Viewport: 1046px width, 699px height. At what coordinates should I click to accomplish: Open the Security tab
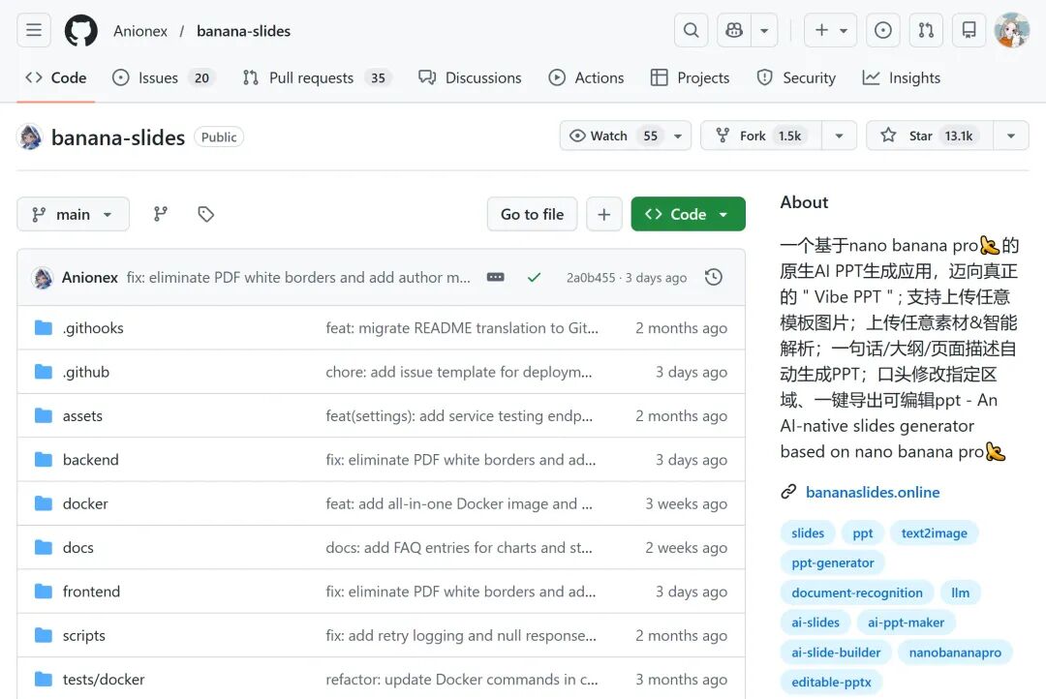pos(796,78)
